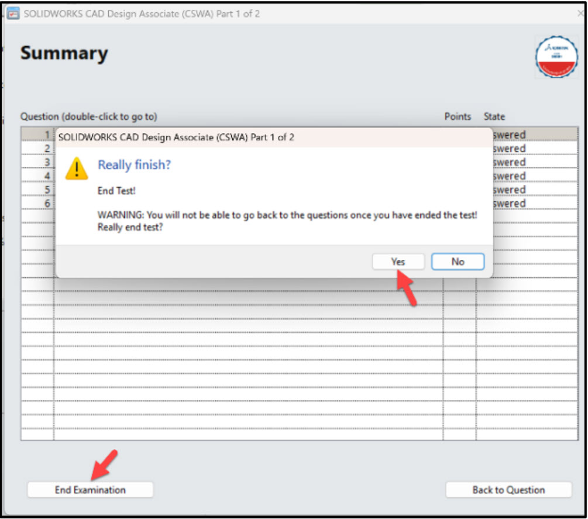Click the red badge emblem near Summary heading
588x519 pixels.
point(556,57)
